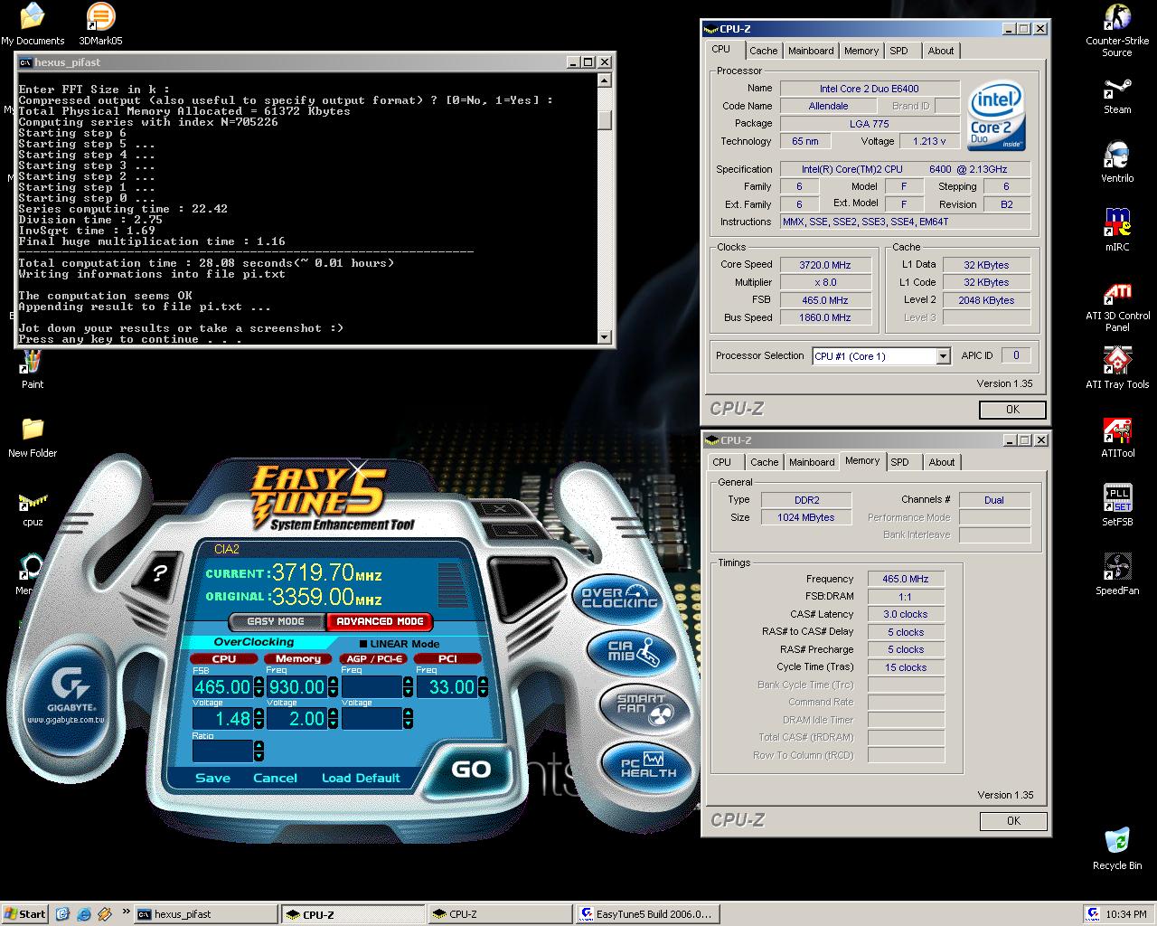Open the Steam desktop shortcut
The width and height of the screenshot is (1157, 926).
click(1117, 95)
